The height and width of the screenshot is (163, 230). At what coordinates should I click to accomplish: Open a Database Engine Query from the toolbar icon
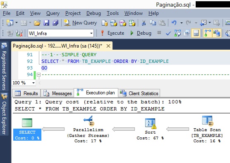pyautogui.click(x=105, y=23)
